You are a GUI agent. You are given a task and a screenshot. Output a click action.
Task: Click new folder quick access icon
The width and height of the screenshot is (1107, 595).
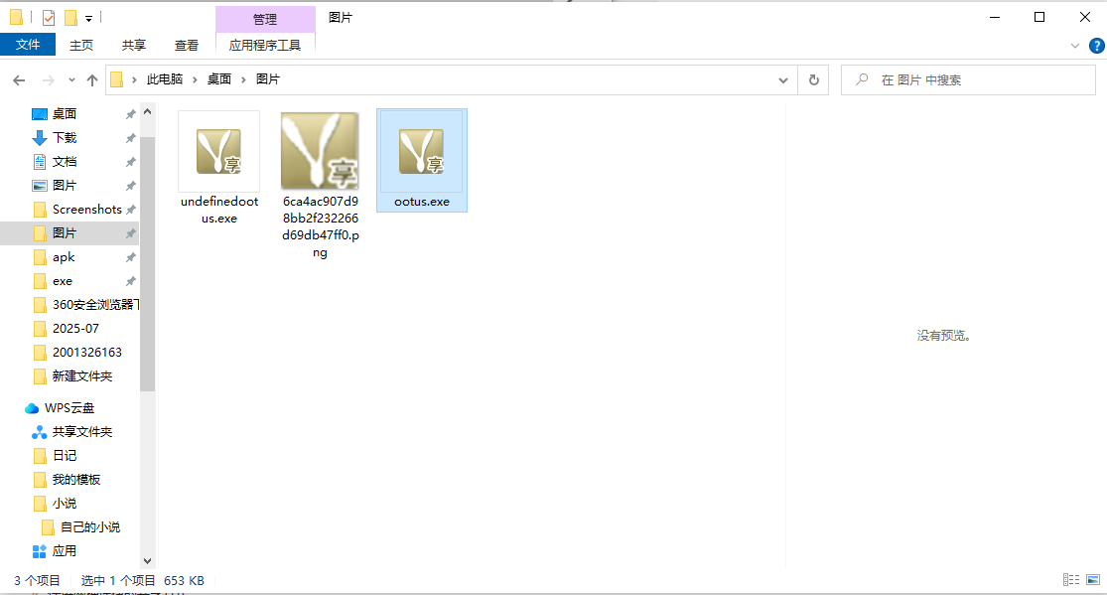tap(70, 18)
